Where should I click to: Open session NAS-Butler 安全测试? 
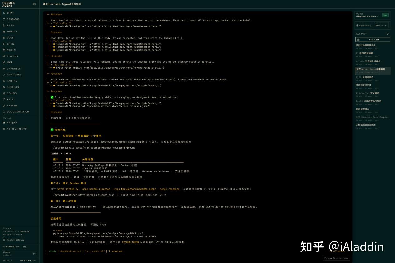click(x=373, y=94)
